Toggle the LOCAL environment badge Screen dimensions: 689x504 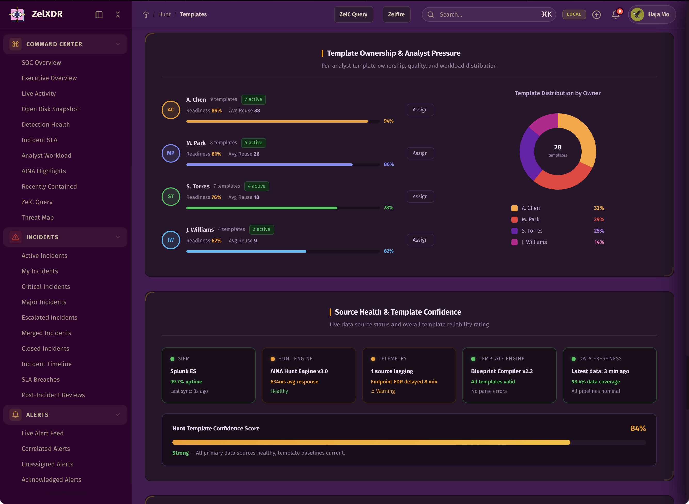click(574, 14)
